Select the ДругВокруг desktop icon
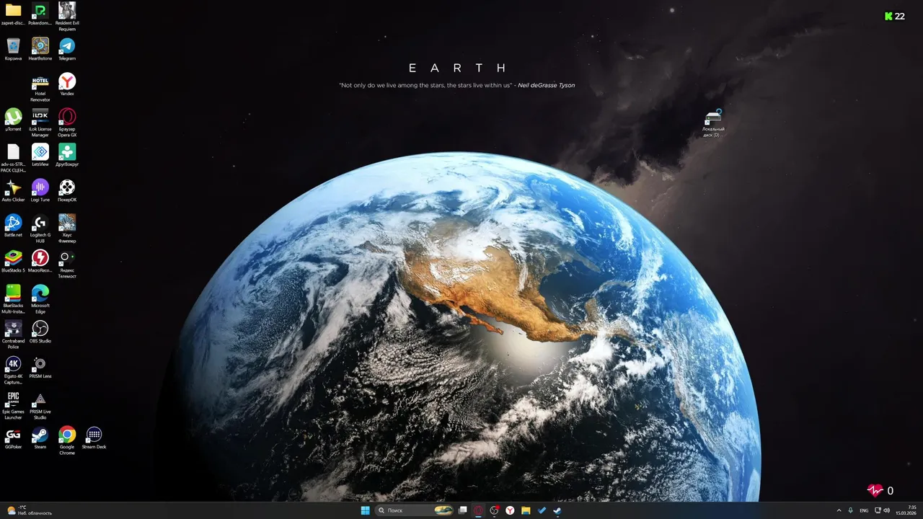The width and height of the screenshot is (923, 519). point(67,155)
